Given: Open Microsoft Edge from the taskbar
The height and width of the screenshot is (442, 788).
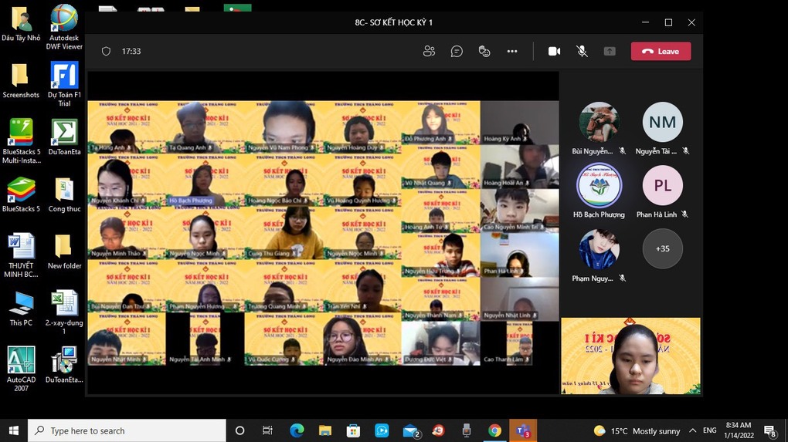Looking at the screenshot, I should [x=297, y=430].
